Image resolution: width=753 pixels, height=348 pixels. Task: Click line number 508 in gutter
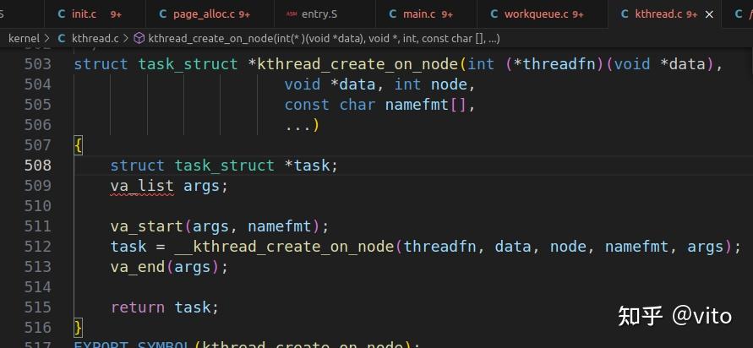37,166
